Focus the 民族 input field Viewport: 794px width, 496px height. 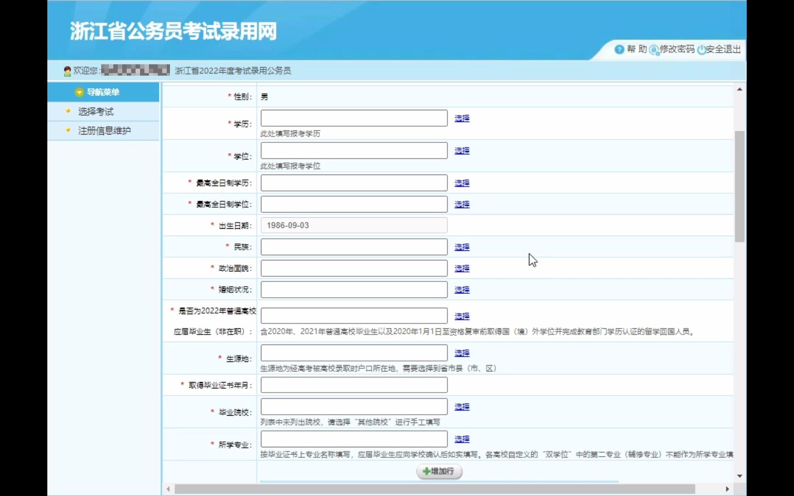[354, 247]
